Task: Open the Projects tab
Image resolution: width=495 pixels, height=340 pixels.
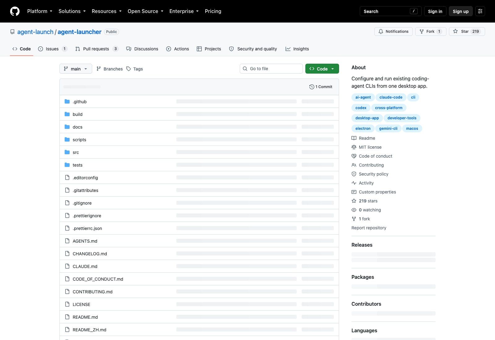Action: coord(209,49)
